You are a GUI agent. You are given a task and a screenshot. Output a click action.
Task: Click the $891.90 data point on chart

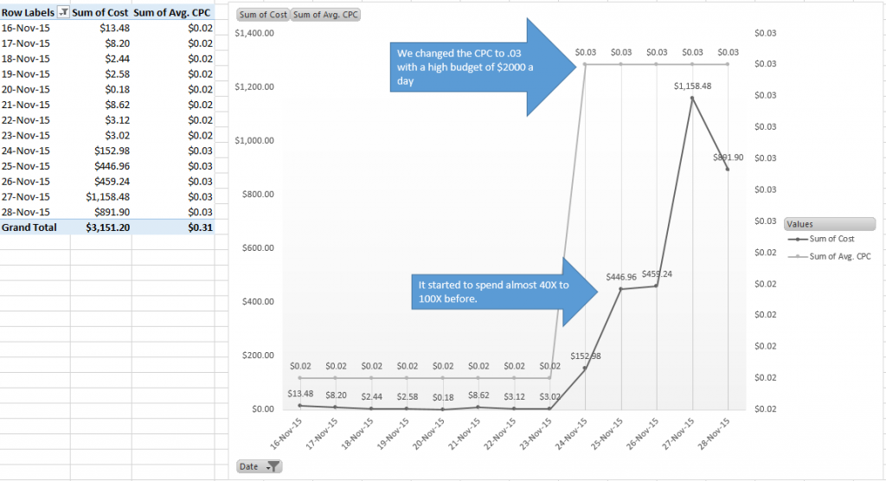[728, 169]
